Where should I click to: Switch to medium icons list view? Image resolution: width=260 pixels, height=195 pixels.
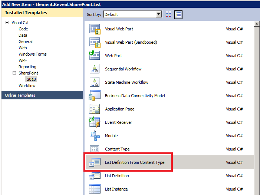[178, 14]
